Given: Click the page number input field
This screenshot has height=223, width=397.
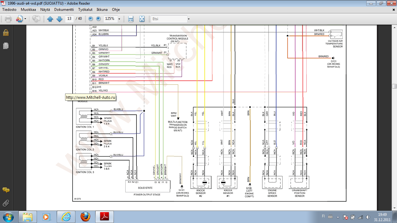Looking at the screenshot, I should coord(69,19).
